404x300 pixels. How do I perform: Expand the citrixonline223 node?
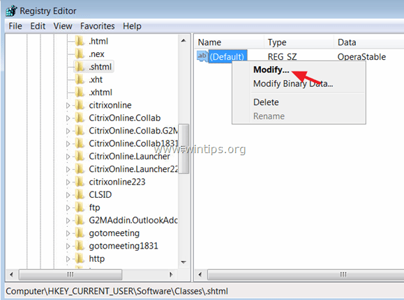click(68, 182)
